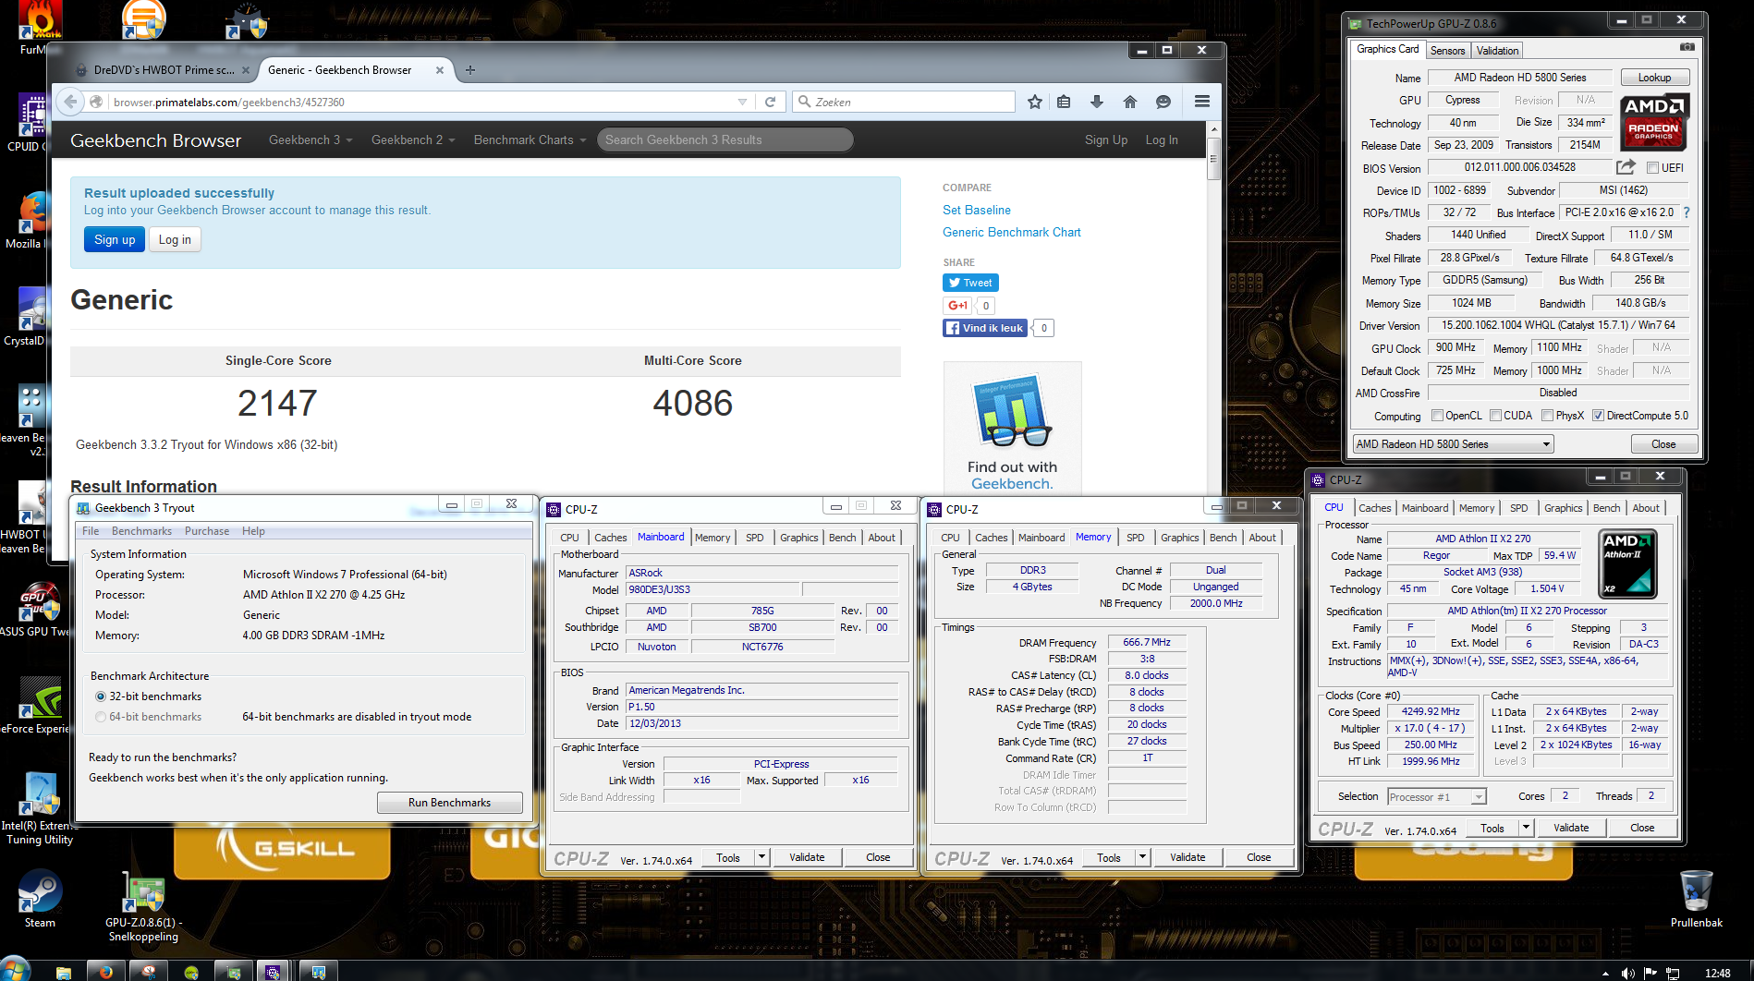Open Firefox hamburger menu

(x=1202, y=102)
